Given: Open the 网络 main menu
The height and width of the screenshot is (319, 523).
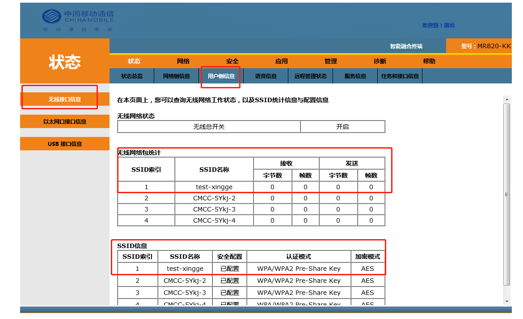Looking at the screenshot, I should pos(183,61).
